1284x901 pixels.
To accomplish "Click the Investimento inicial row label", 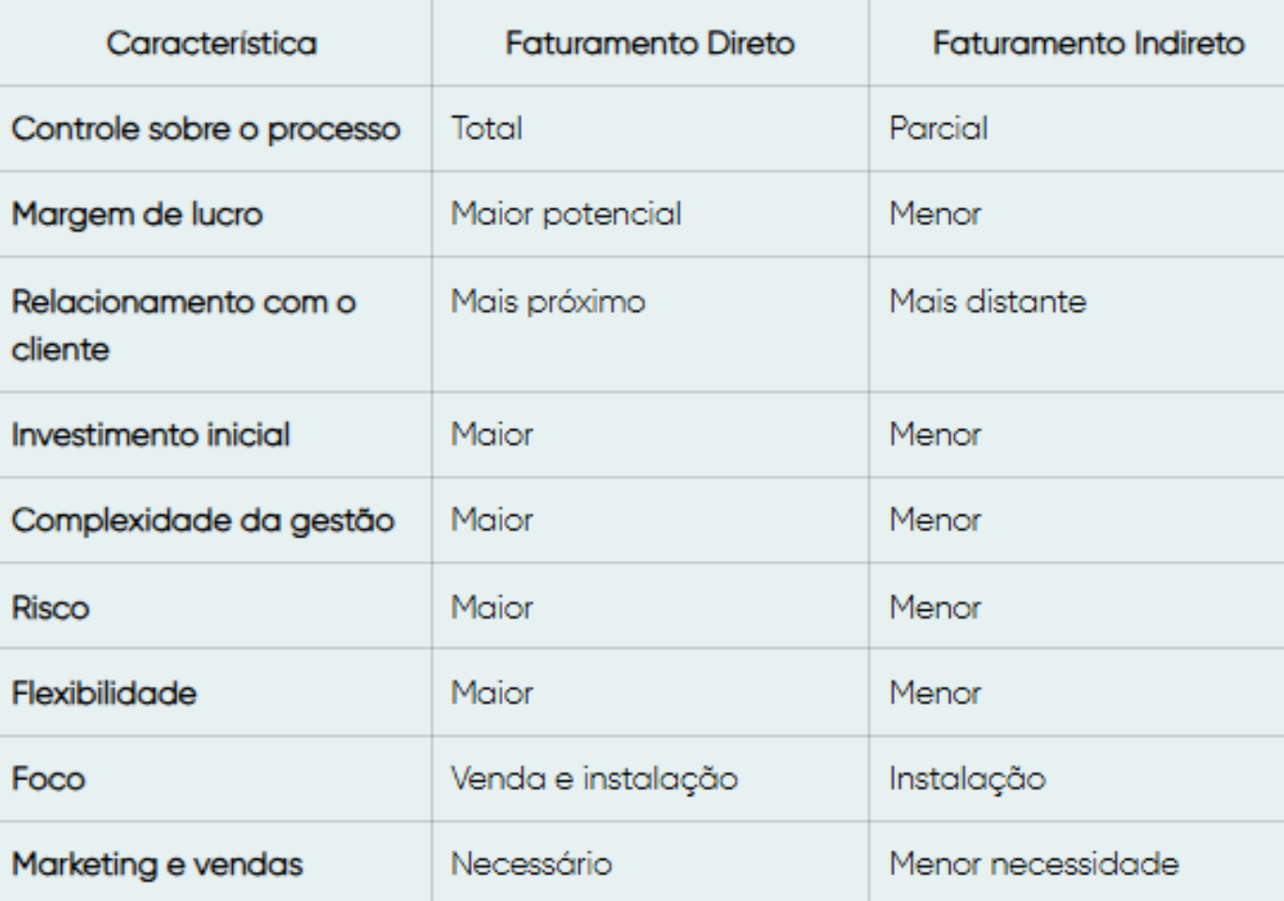I will (150, 435).
